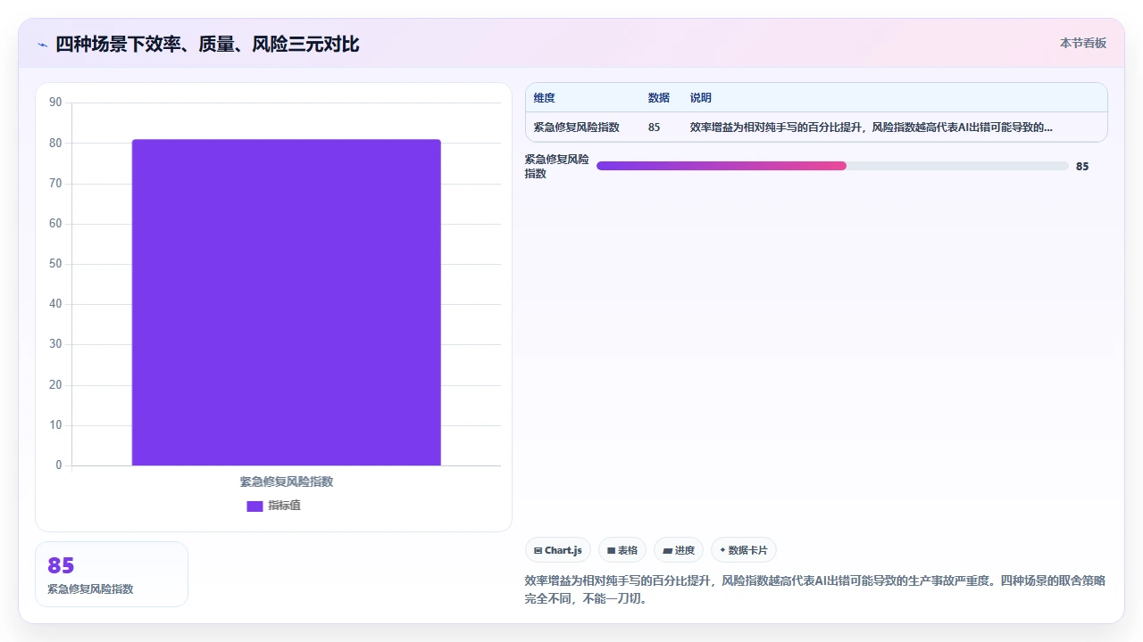
Task: Click the truncated 效率增益 description cell
Action: tap(871, 128)
